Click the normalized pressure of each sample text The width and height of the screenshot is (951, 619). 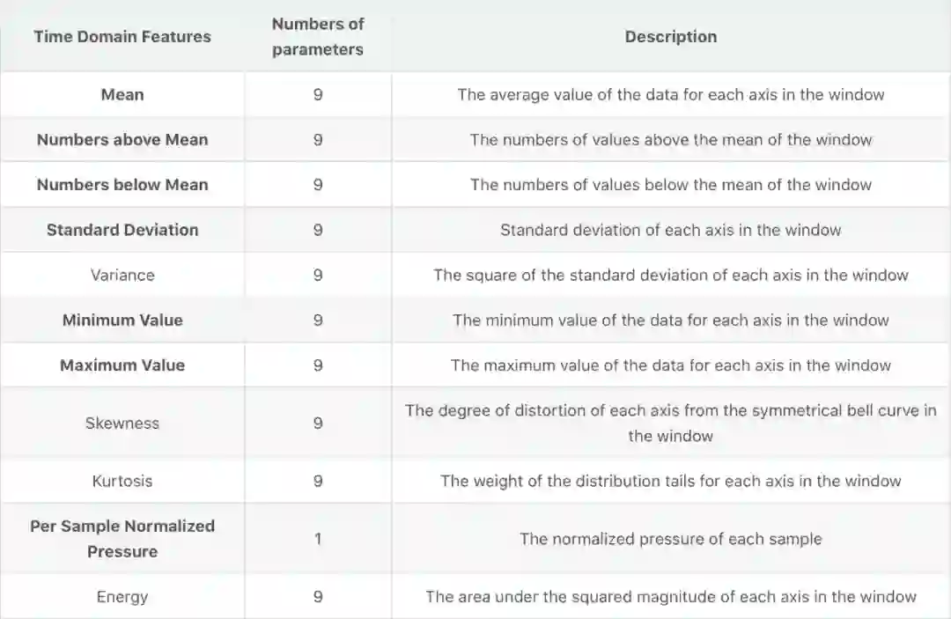(670, 538)
